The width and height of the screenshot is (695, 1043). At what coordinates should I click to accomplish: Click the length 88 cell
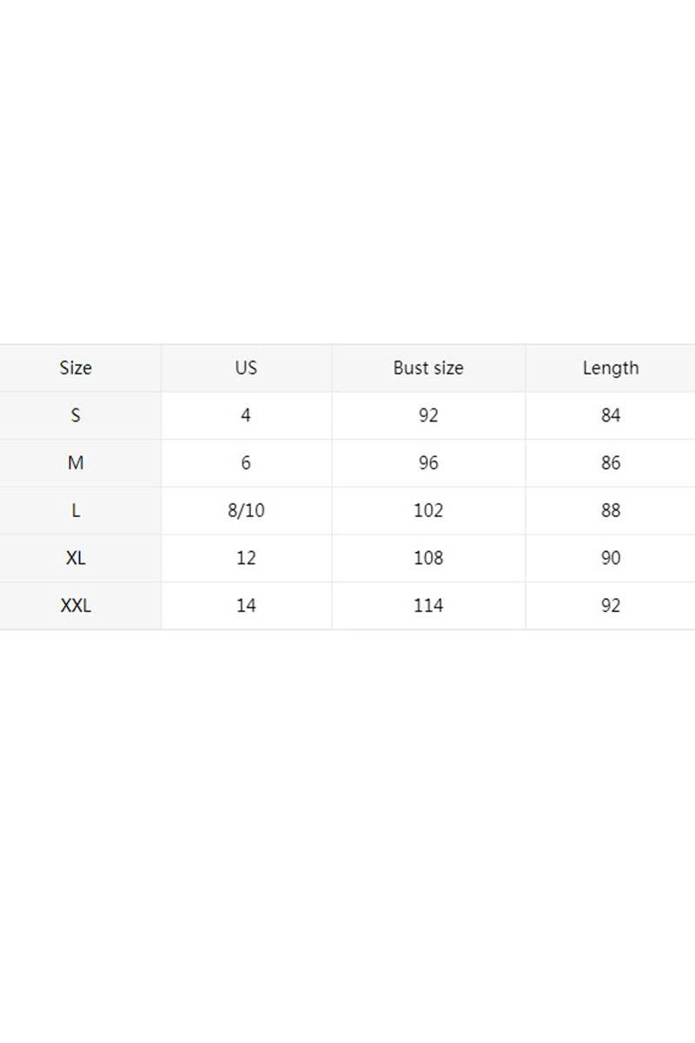[611, 511]
